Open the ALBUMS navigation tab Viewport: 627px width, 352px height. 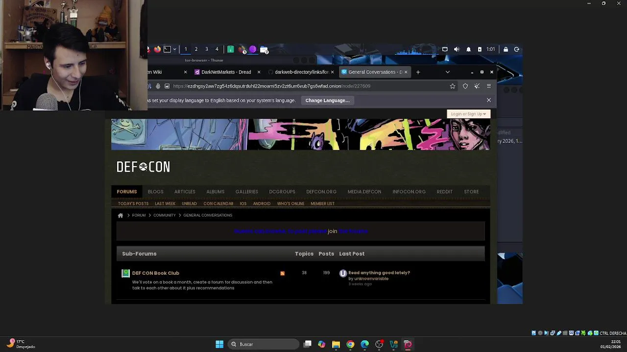click(x=216, y=192)
